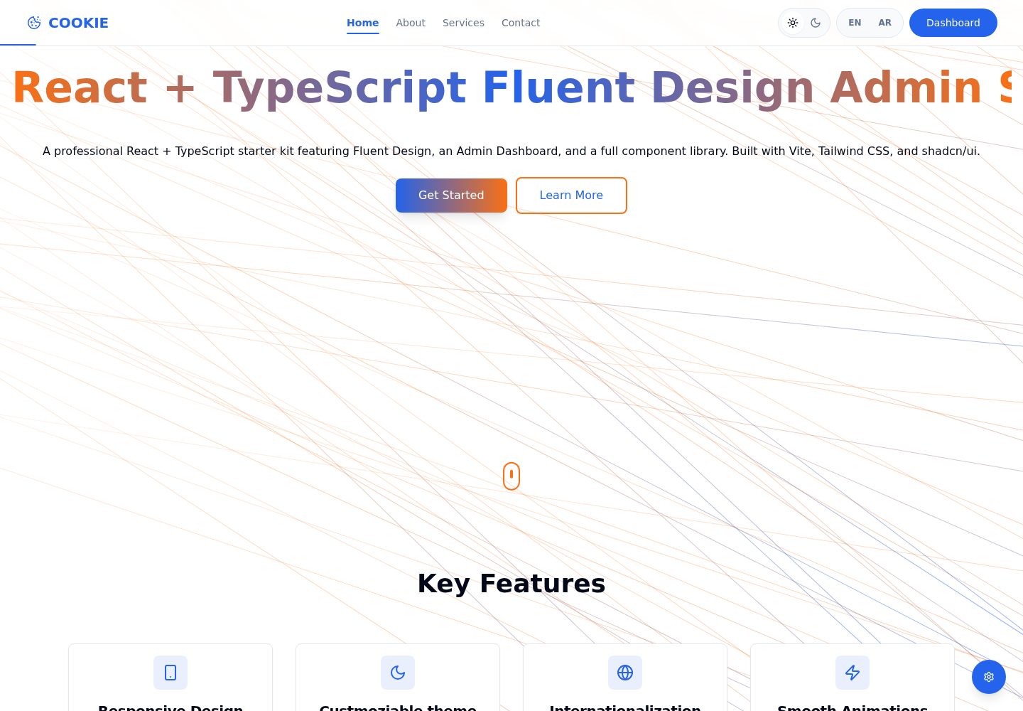This screenshot has width=1023, height=711.
Task: Open the About page
Action: pos(411,23)
